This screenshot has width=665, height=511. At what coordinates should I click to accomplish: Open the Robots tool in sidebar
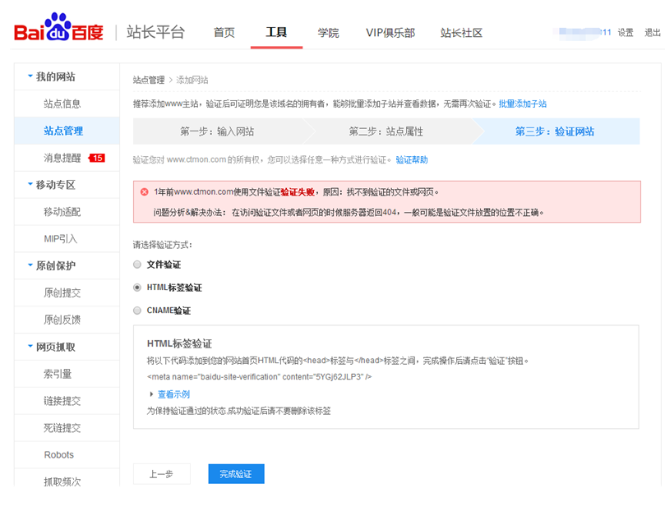[58, 454]
